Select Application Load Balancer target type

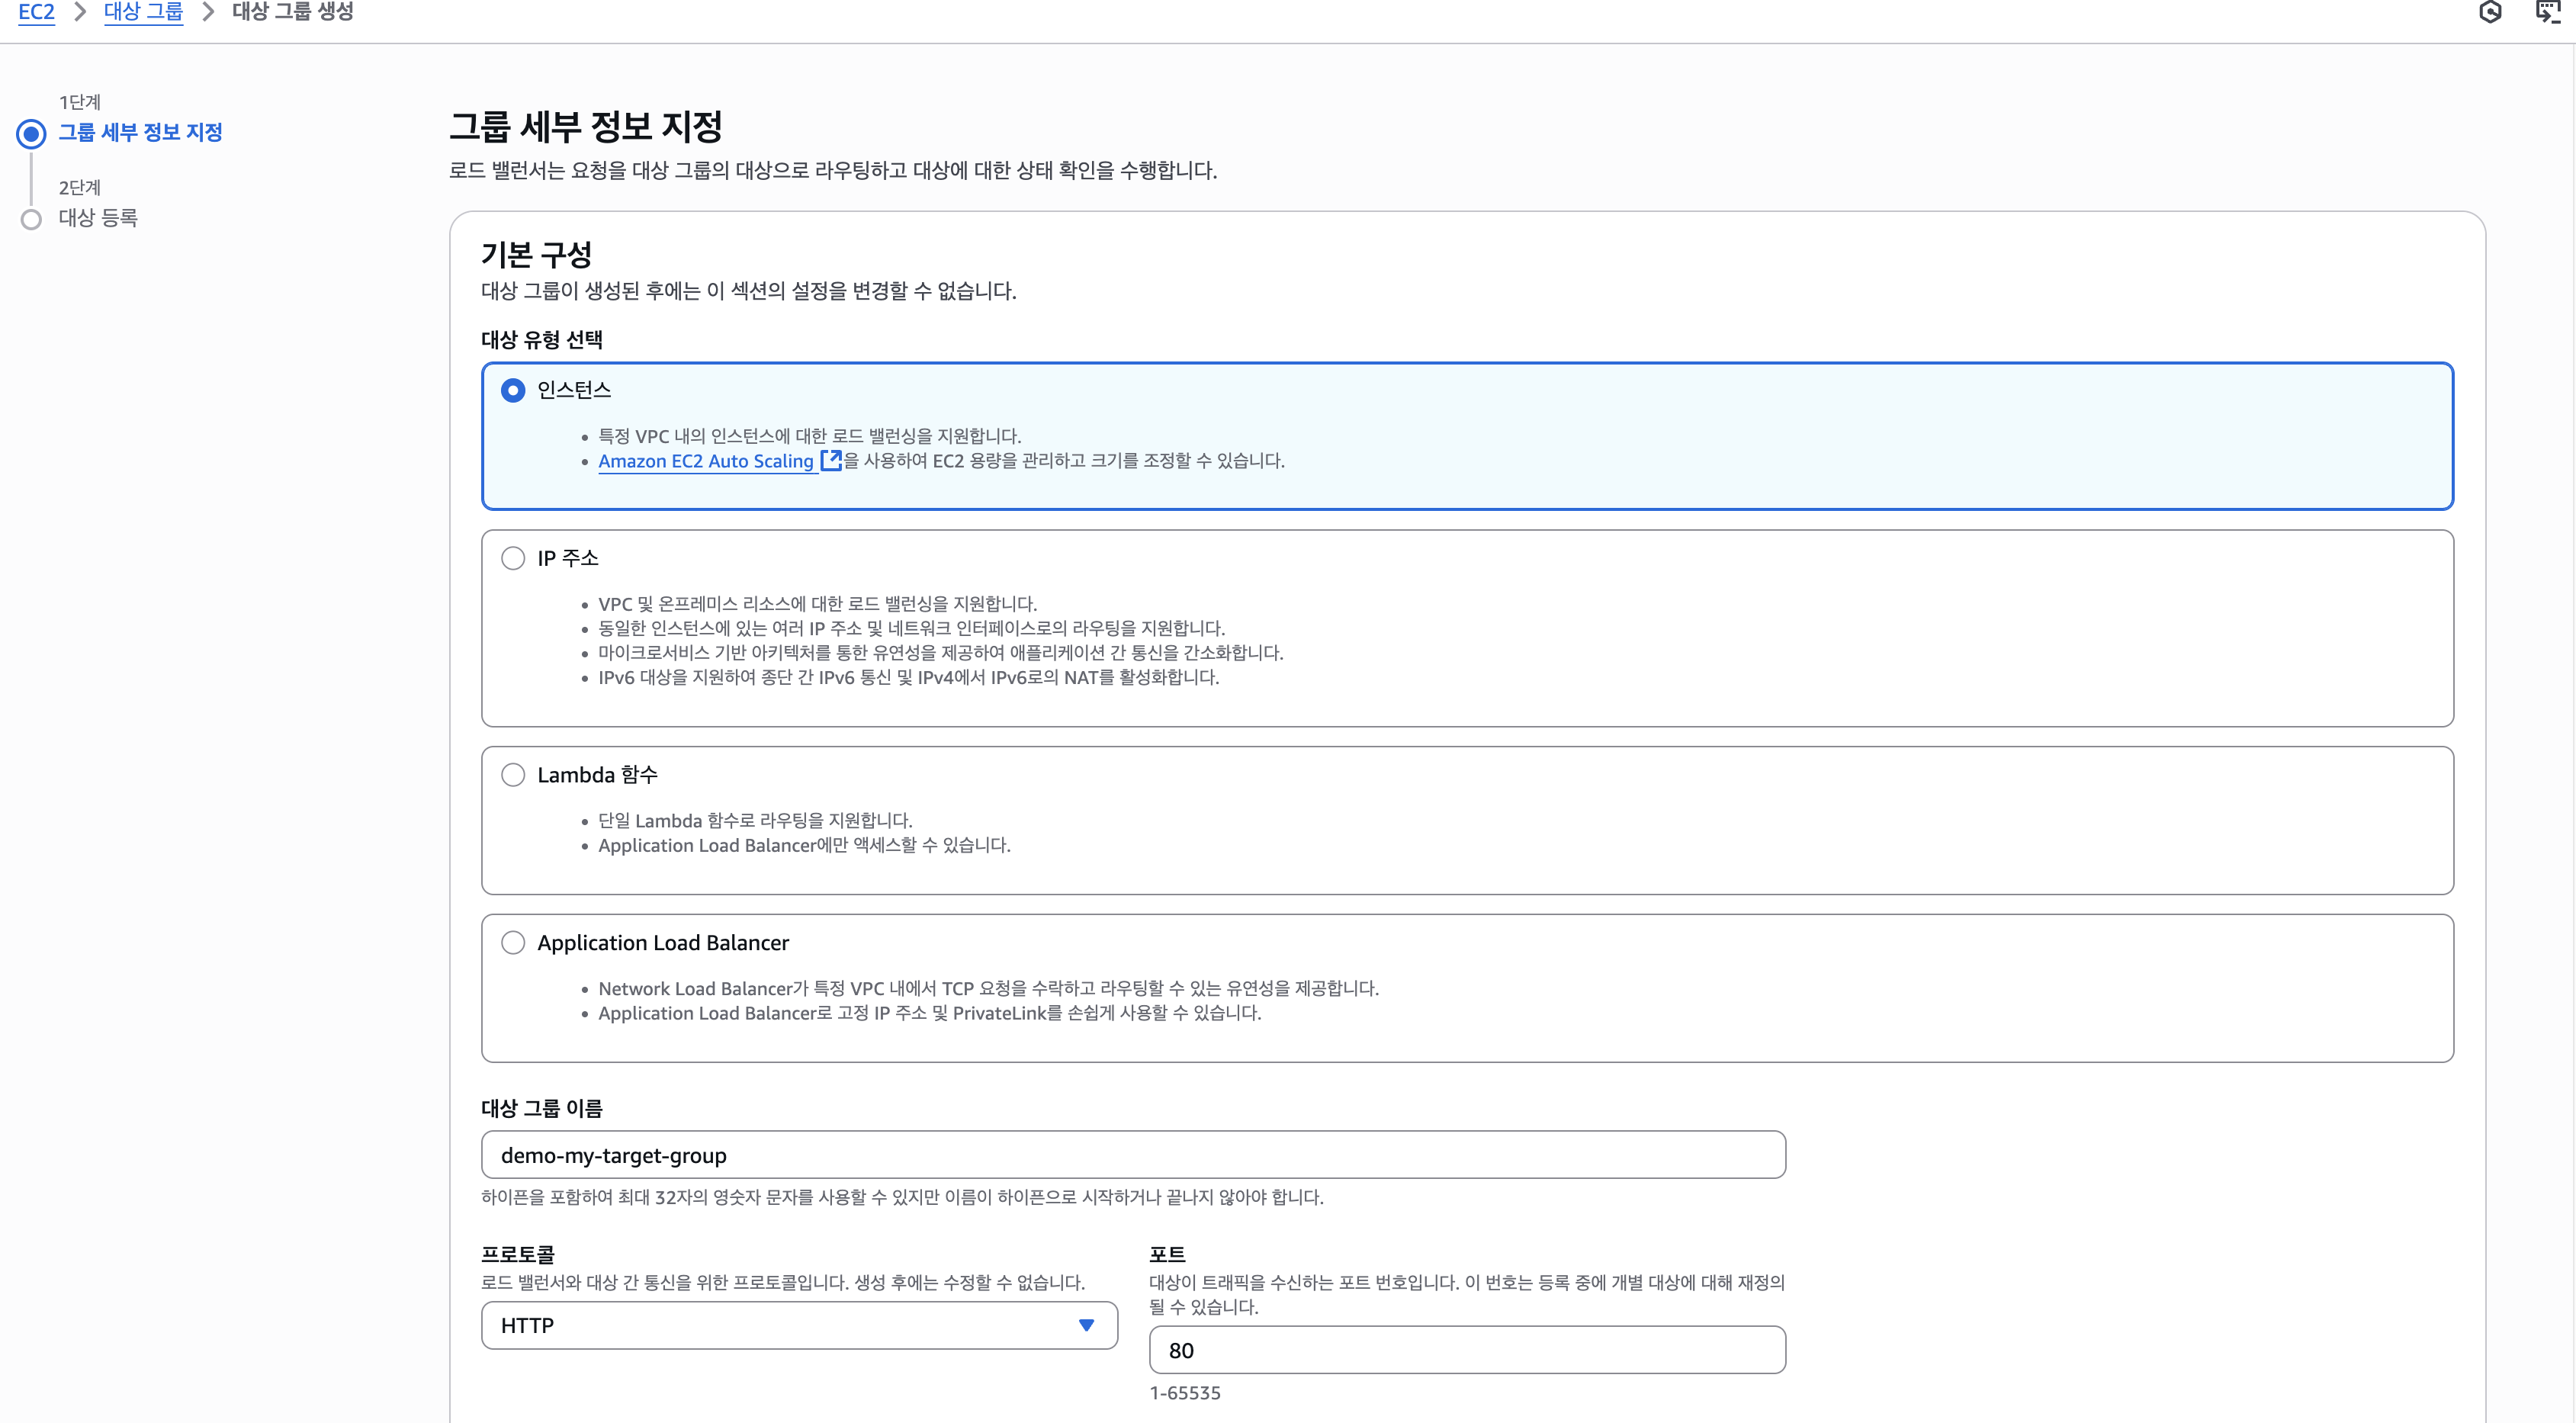pos(513,943)
